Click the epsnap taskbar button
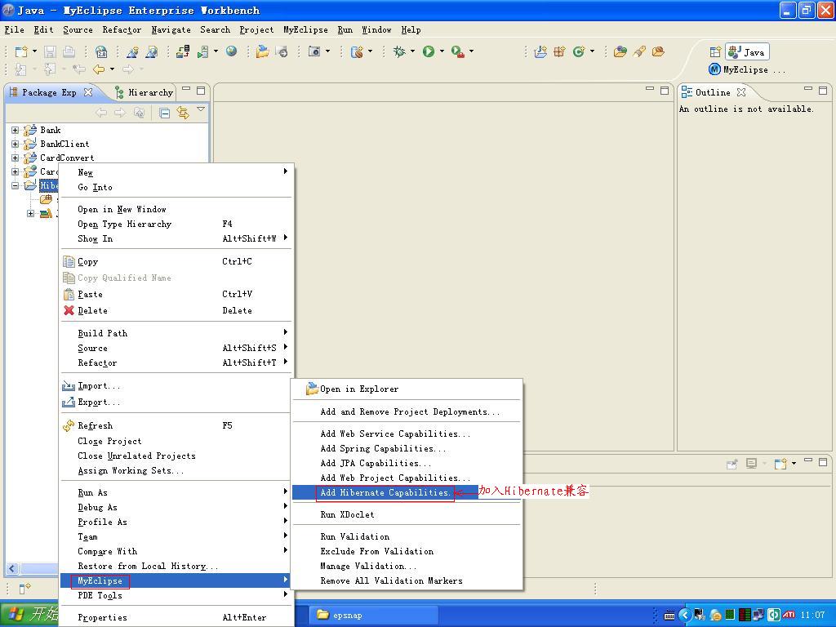The width and height of the screenshot is (836, 627). pyautogui.click(x=373, y=616)
